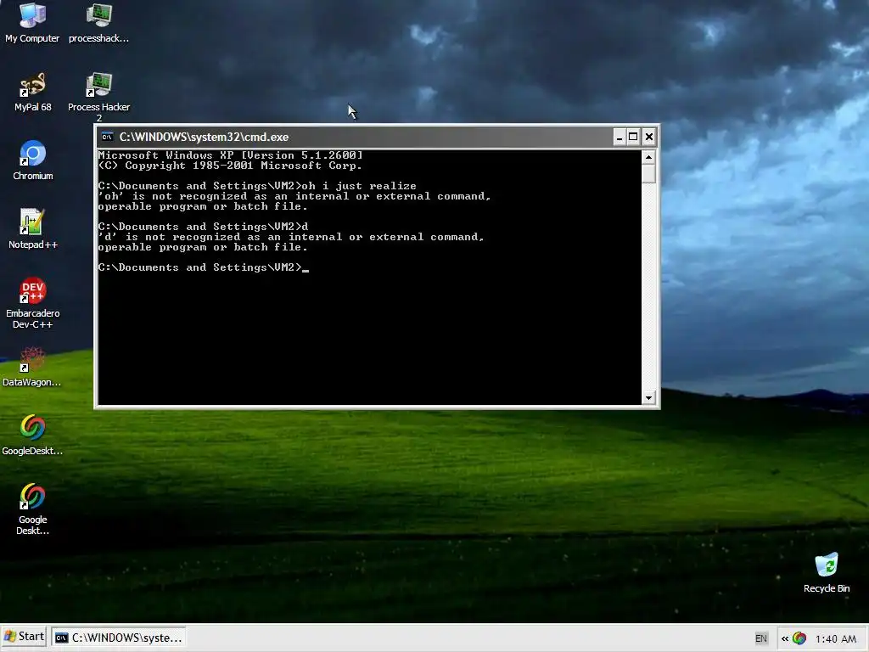Open Chromium browser shortcut
The image size is (869, 652).
tap(32, 160)
